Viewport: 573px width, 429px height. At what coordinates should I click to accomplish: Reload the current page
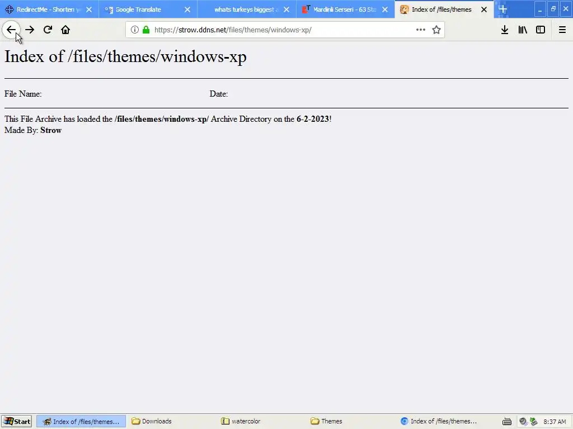pyautogui.click(x=48, y=30)
